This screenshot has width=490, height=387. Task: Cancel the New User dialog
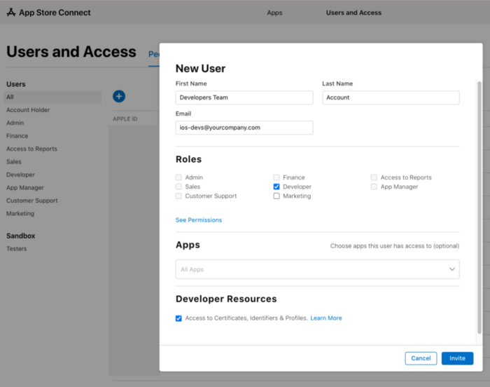421,358
